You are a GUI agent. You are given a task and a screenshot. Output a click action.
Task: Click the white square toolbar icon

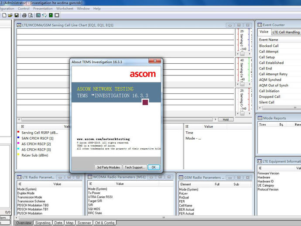tap(57, 15)
